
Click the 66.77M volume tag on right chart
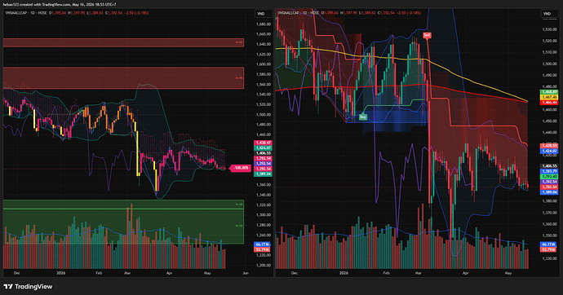click(x=549, y=244)
